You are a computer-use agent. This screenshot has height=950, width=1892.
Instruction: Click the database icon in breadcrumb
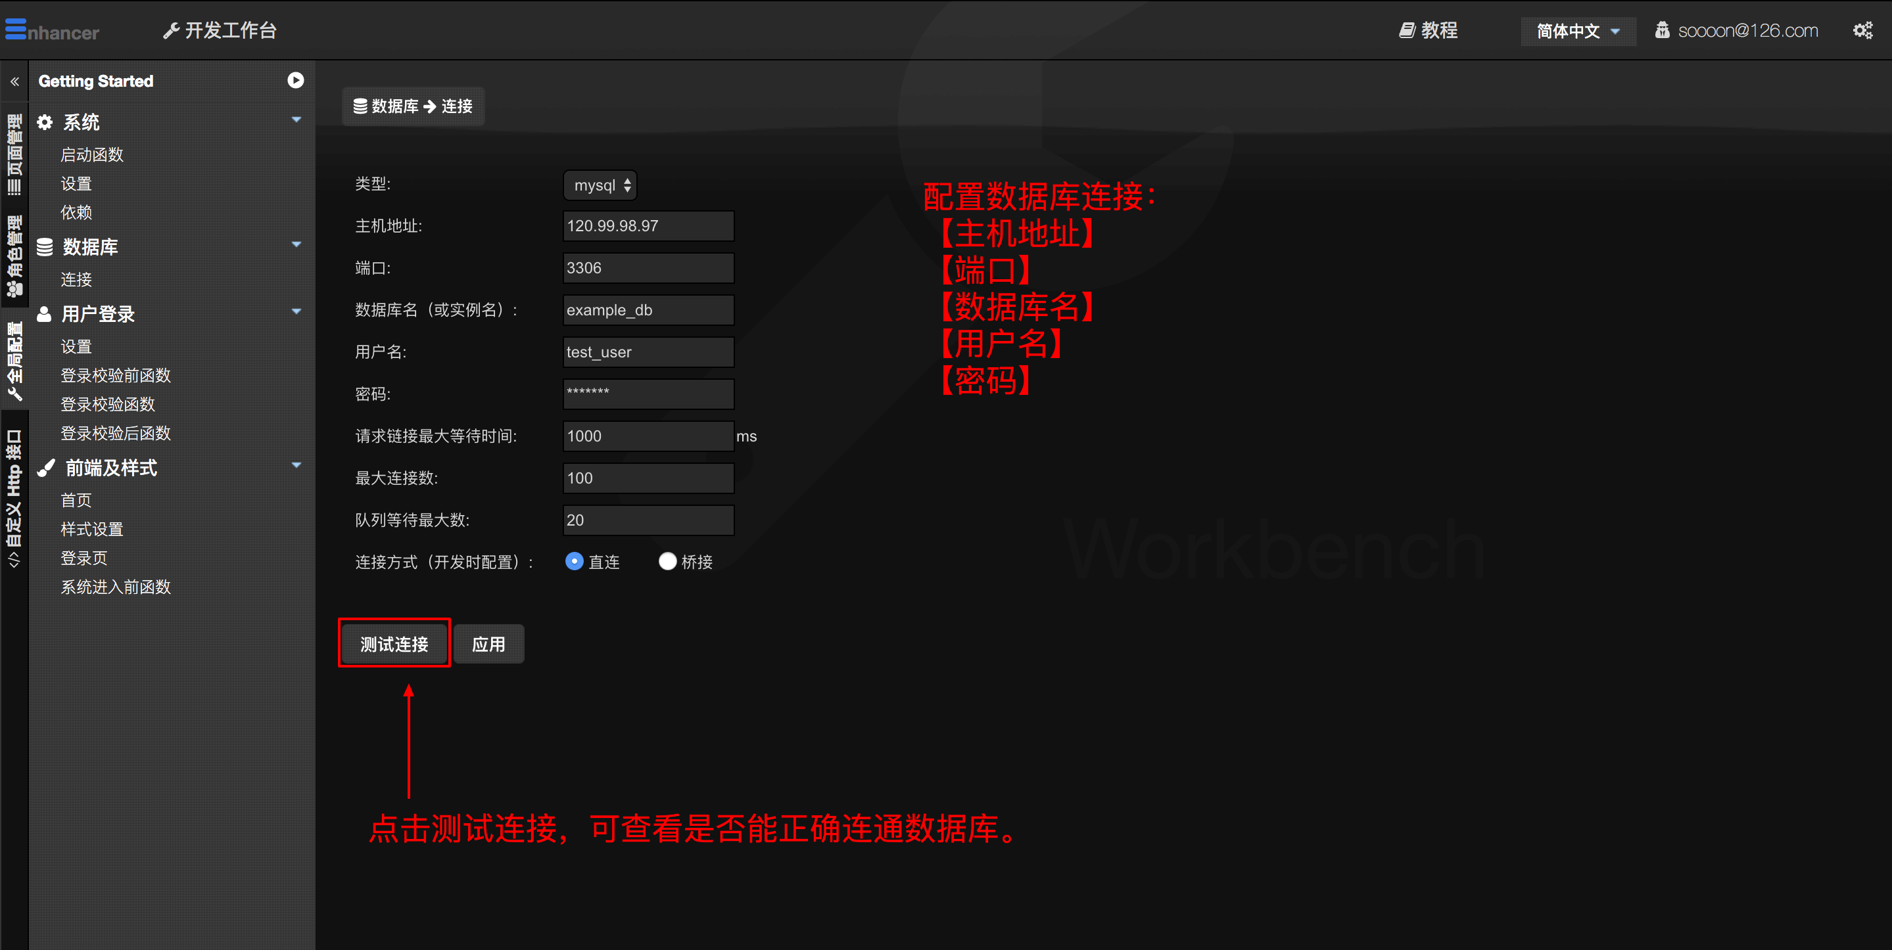pyautogui.click(x=360, y=106)
